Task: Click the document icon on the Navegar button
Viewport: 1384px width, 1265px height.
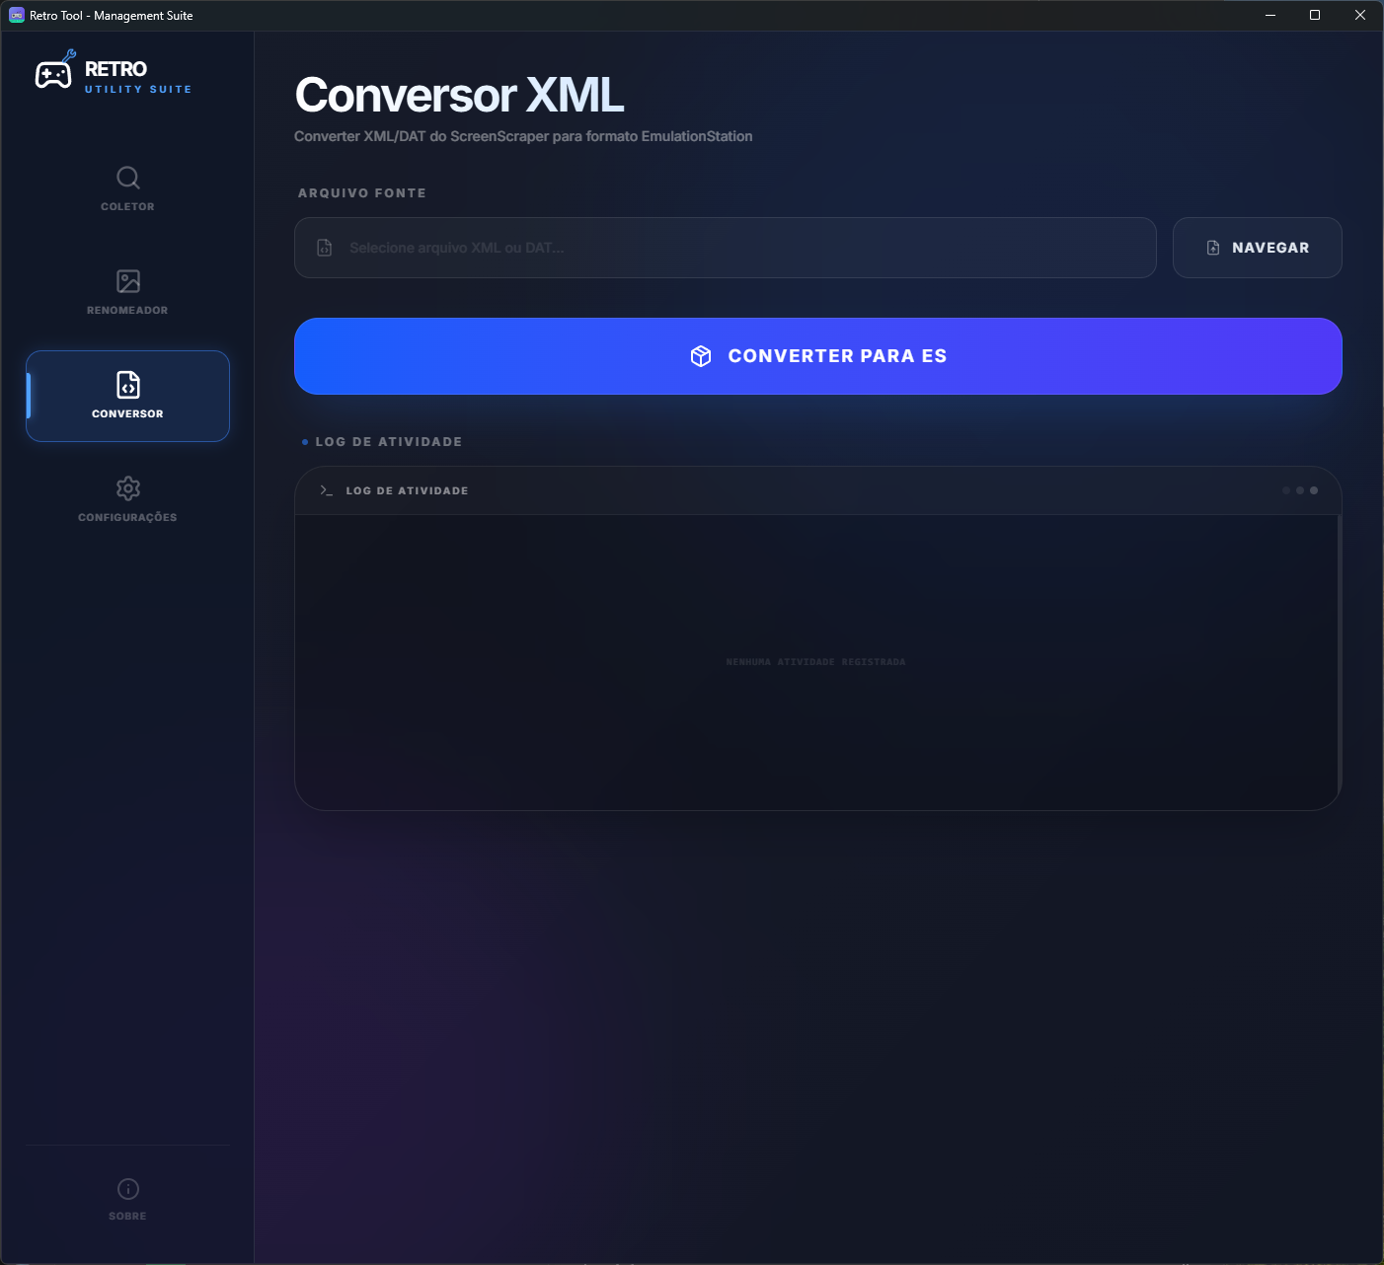Action: pos(1212,247)
